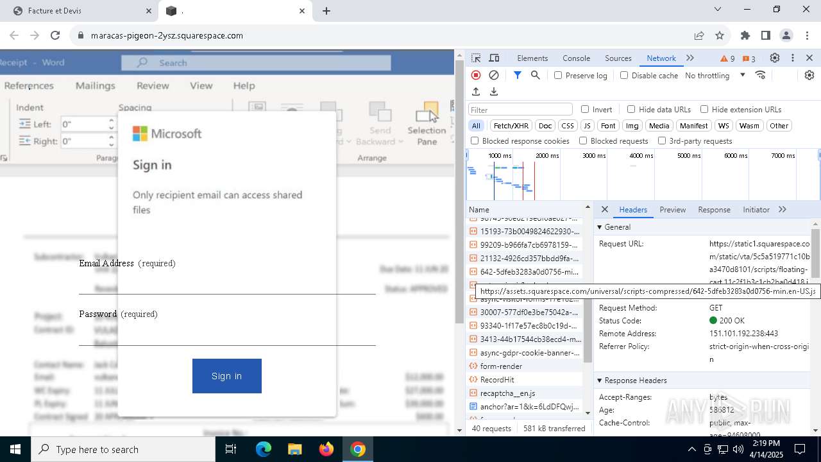The image size is (821, 462).
Task: Sort requests by the Name column arrow
Action: (588, 207)
